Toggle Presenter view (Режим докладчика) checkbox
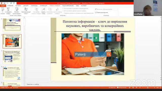 [96, 12]
